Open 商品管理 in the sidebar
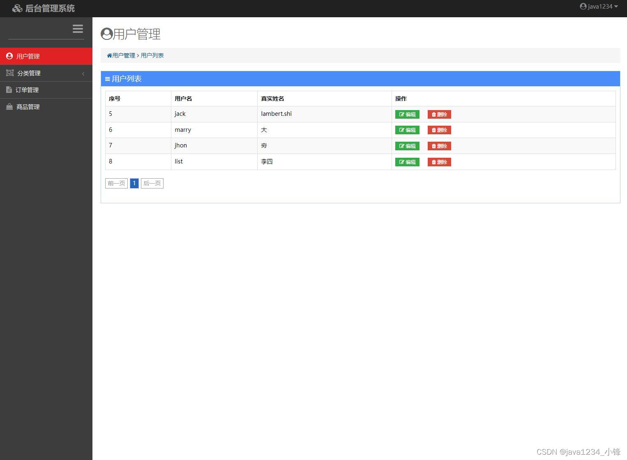The width and height of the screenshot is (627, 460). (46, 107)
